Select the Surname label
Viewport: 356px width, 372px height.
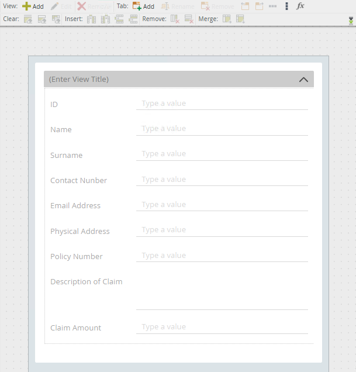click(67, 155)
